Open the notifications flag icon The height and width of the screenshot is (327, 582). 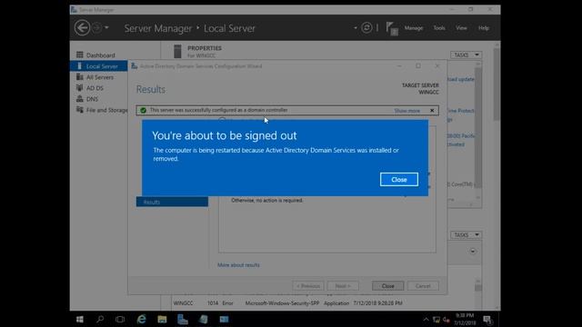(392, 28)
